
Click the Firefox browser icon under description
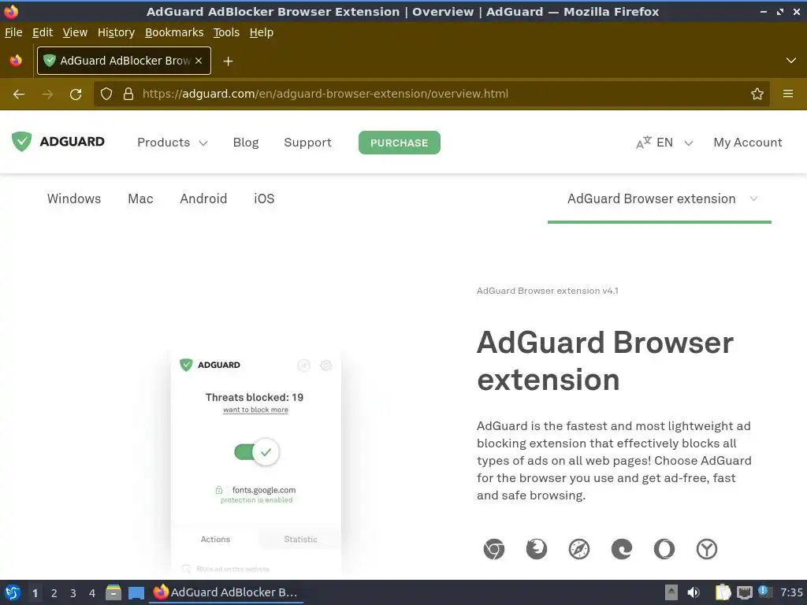(x=536, y=549)
